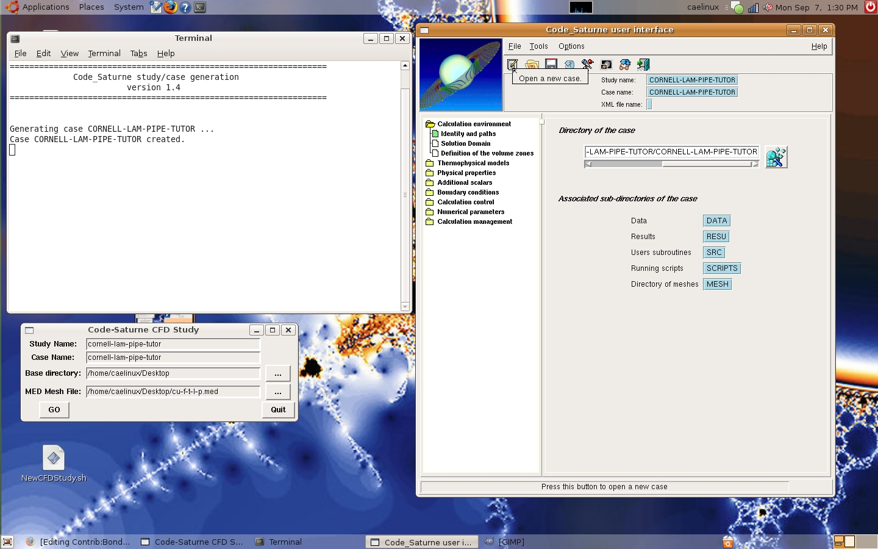
Task: Click Quit in CFD Study dialog
Action: tap(278, 410)
